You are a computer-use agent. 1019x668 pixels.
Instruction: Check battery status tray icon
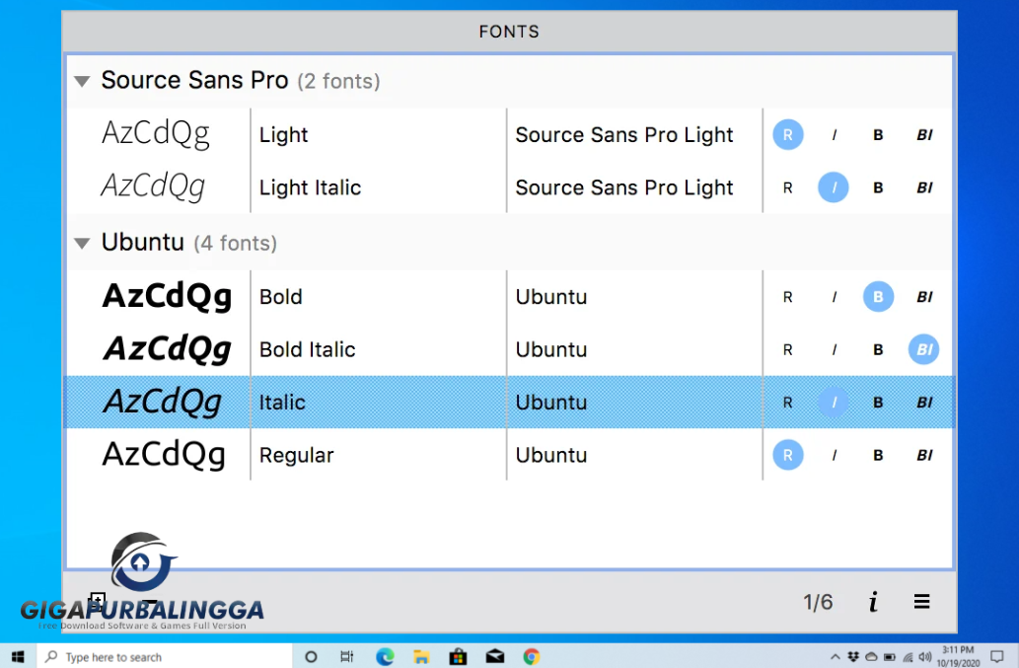coord(890,657)
